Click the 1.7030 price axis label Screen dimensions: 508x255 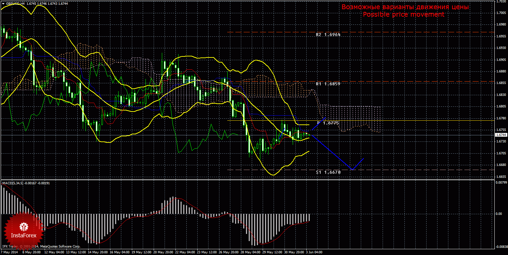[x=501, y=2]
